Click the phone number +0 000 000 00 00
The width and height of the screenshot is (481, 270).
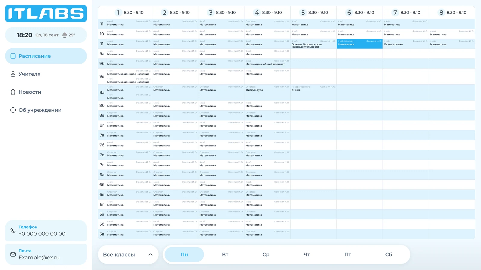pyautogui.click(x=42, y=234)
